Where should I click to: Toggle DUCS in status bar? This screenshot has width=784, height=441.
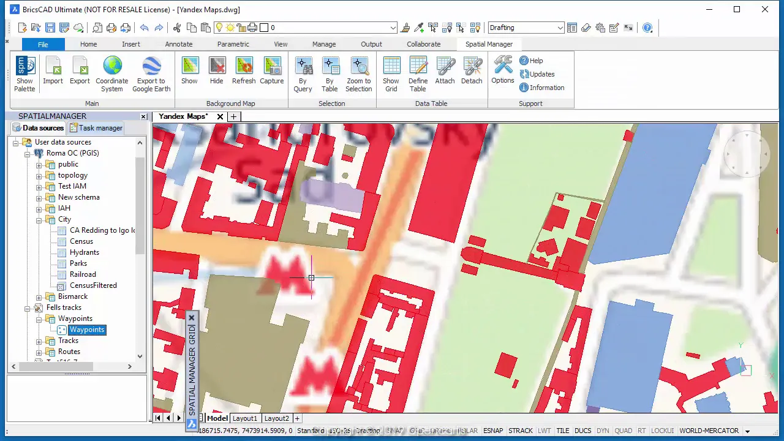[582, 431]
